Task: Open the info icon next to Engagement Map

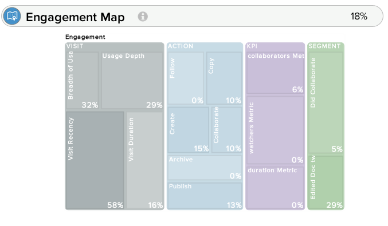Action: click(x=143, y=17)
